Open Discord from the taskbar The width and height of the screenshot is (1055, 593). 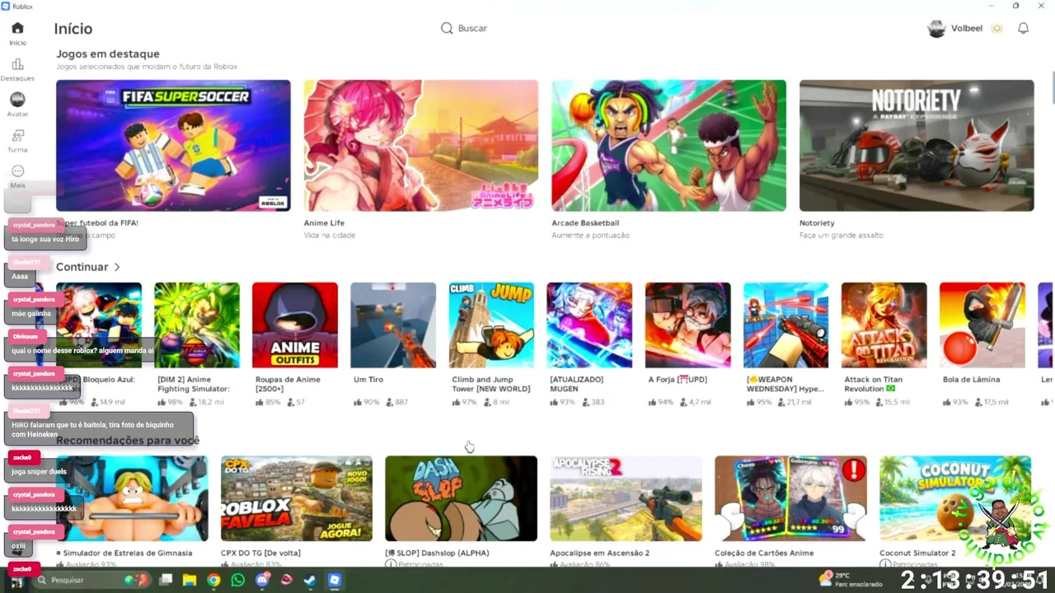point(262,580)
